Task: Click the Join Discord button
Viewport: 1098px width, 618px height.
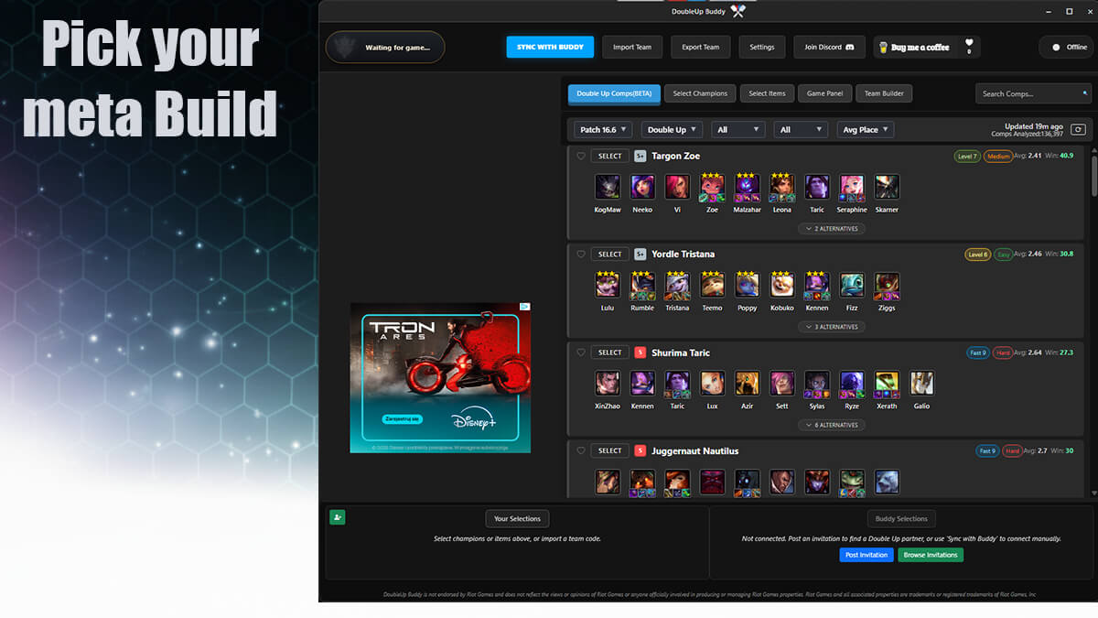Action: coord(830,48)
